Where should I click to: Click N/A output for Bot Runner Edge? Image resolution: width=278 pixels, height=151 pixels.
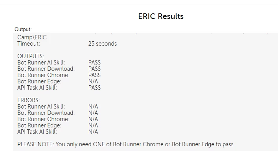click(93, 81)
